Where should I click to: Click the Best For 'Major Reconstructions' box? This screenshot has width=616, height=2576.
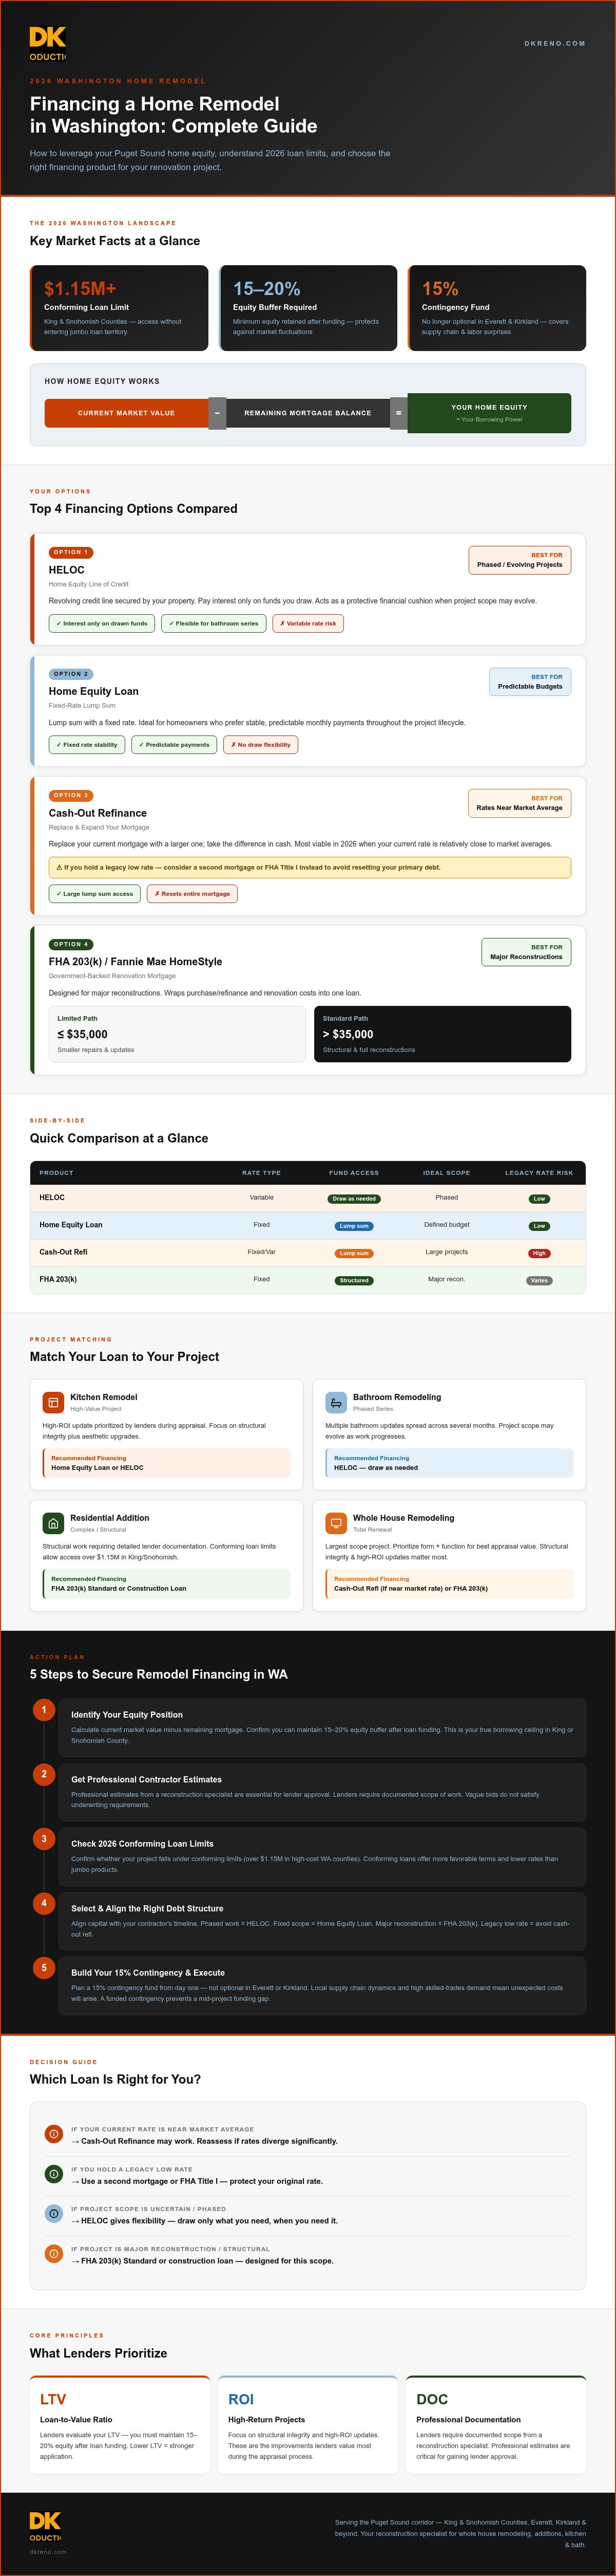click(x=526, y=952)
